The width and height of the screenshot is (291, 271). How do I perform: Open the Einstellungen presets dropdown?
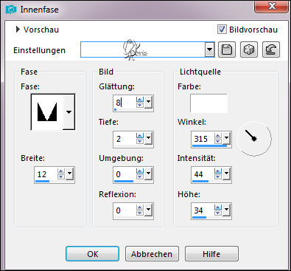209,49
